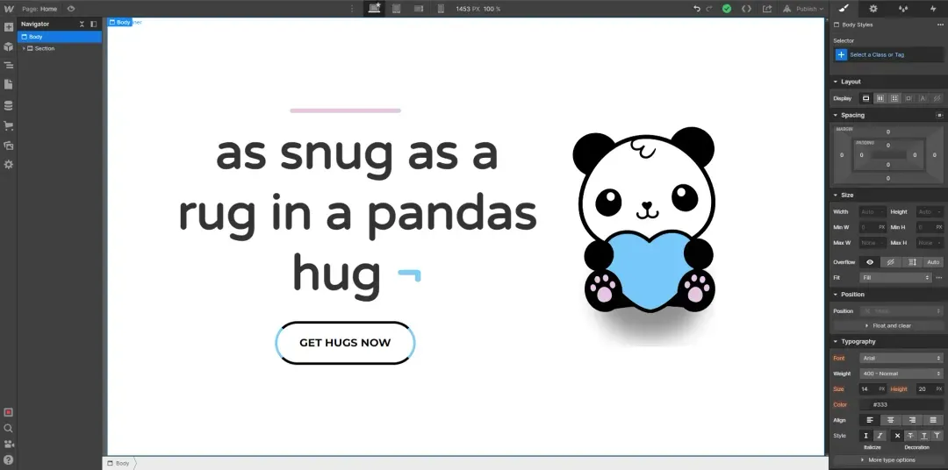This screenshot has height=470, width=948.
Task: Open the Assets images icon
Action: [x=9, y=145]
